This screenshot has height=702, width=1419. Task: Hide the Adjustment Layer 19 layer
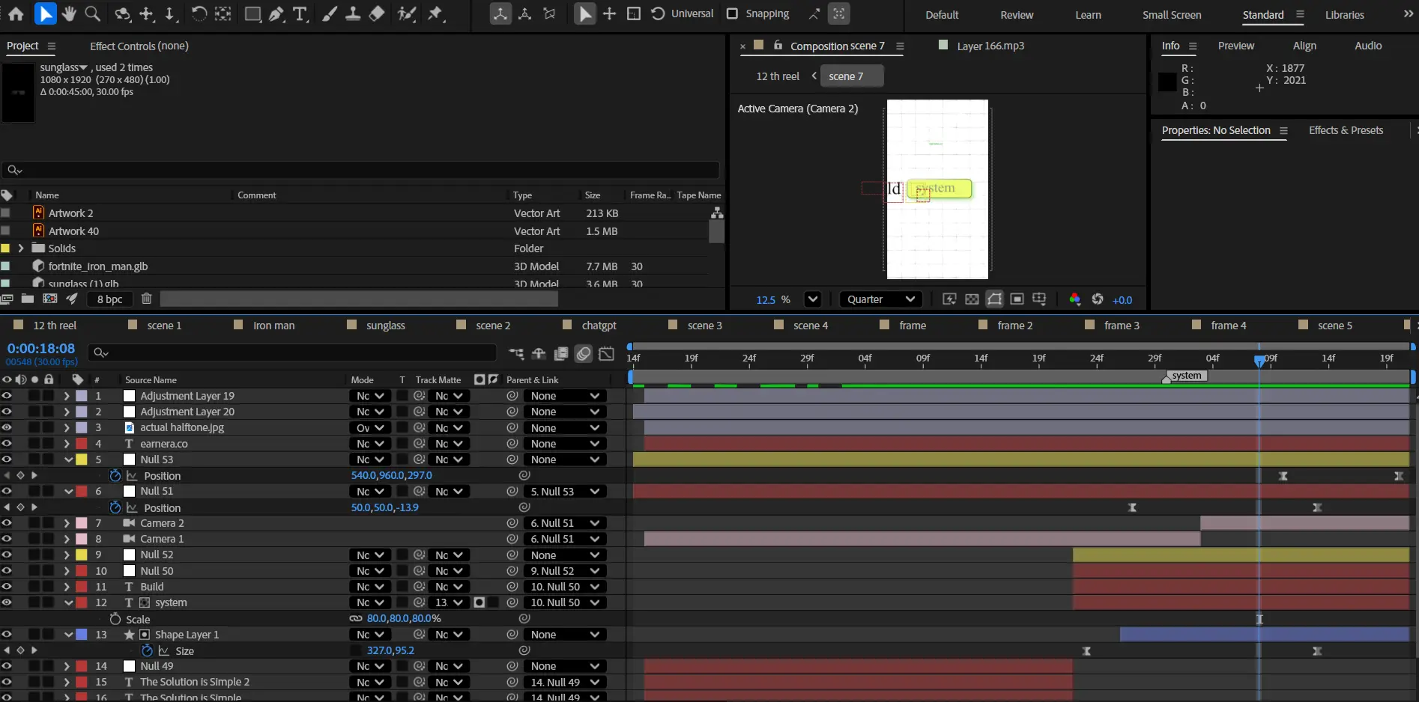coord(7,396)
